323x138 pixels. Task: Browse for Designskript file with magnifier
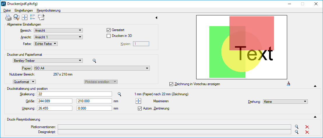click(296, 132)
